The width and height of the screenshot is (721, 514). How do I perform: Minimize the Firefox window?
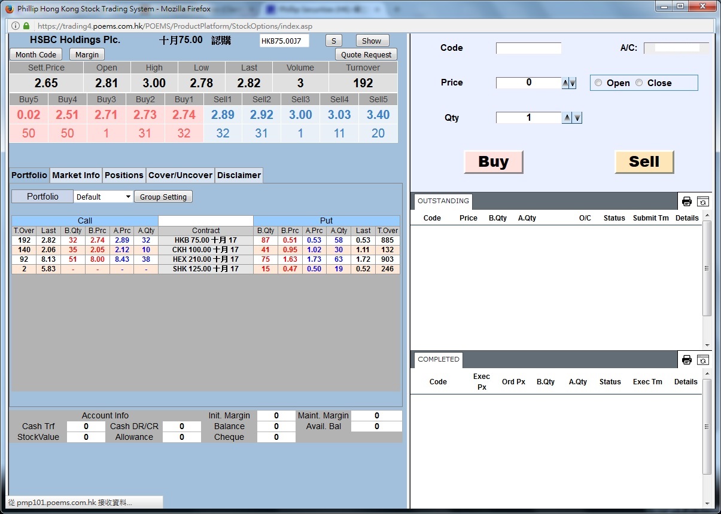pos(664,6)
